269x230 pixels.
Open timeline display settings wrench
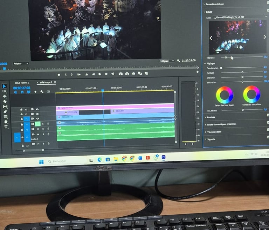[42, 92]
